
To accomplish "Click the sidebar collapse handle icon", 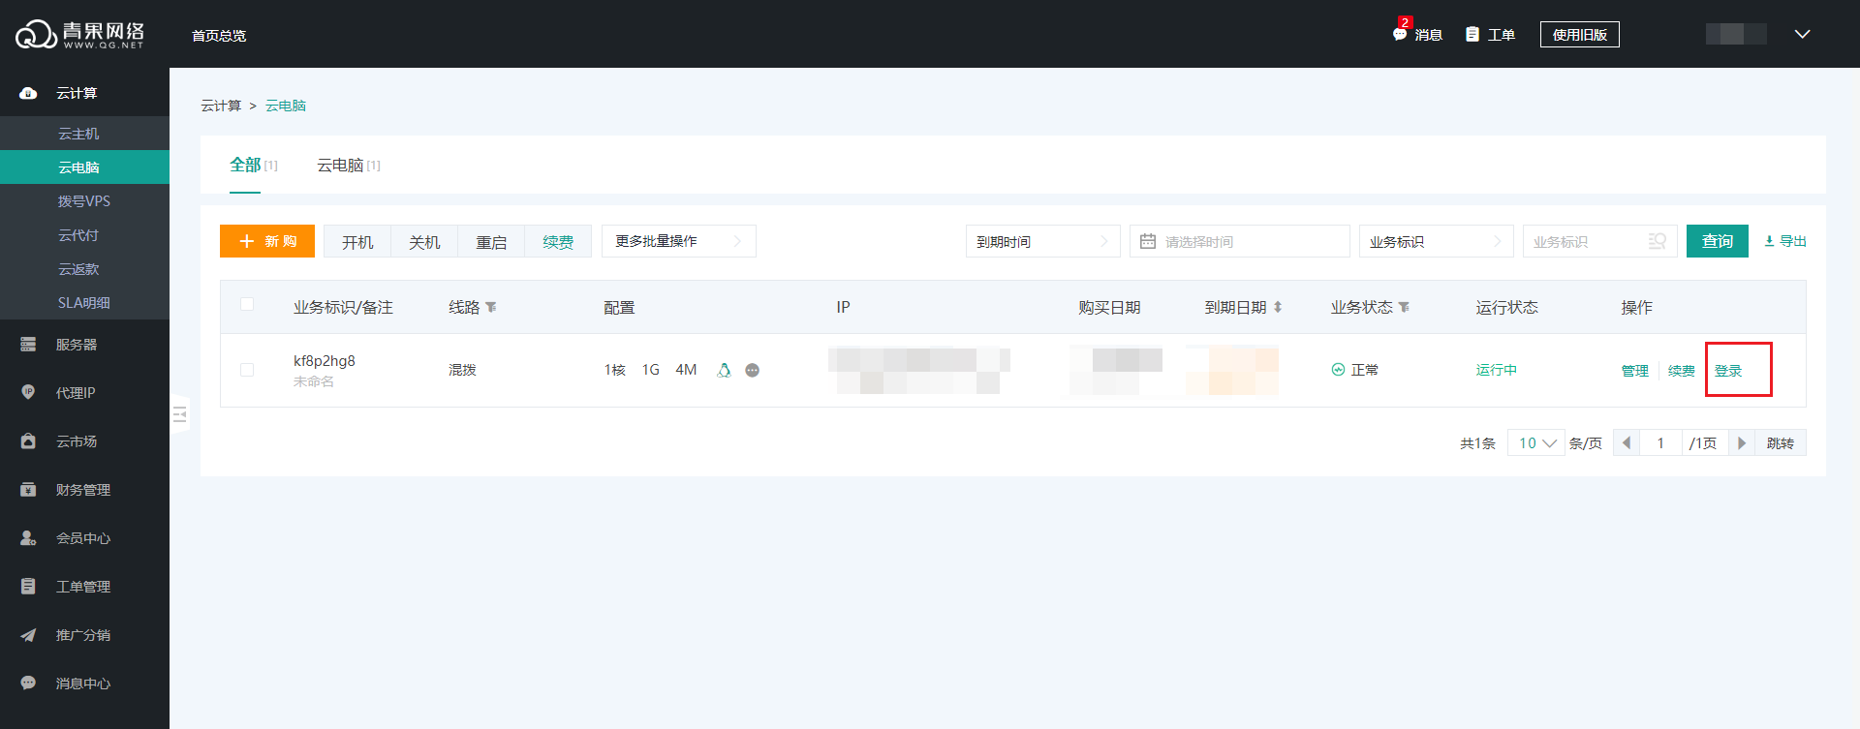I will pyautogui.click(x=179, y=414).
